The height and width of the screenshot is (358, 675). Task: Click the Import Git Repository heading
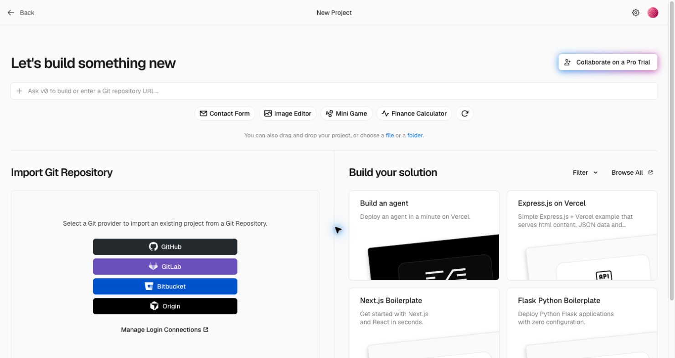(62, 172)
